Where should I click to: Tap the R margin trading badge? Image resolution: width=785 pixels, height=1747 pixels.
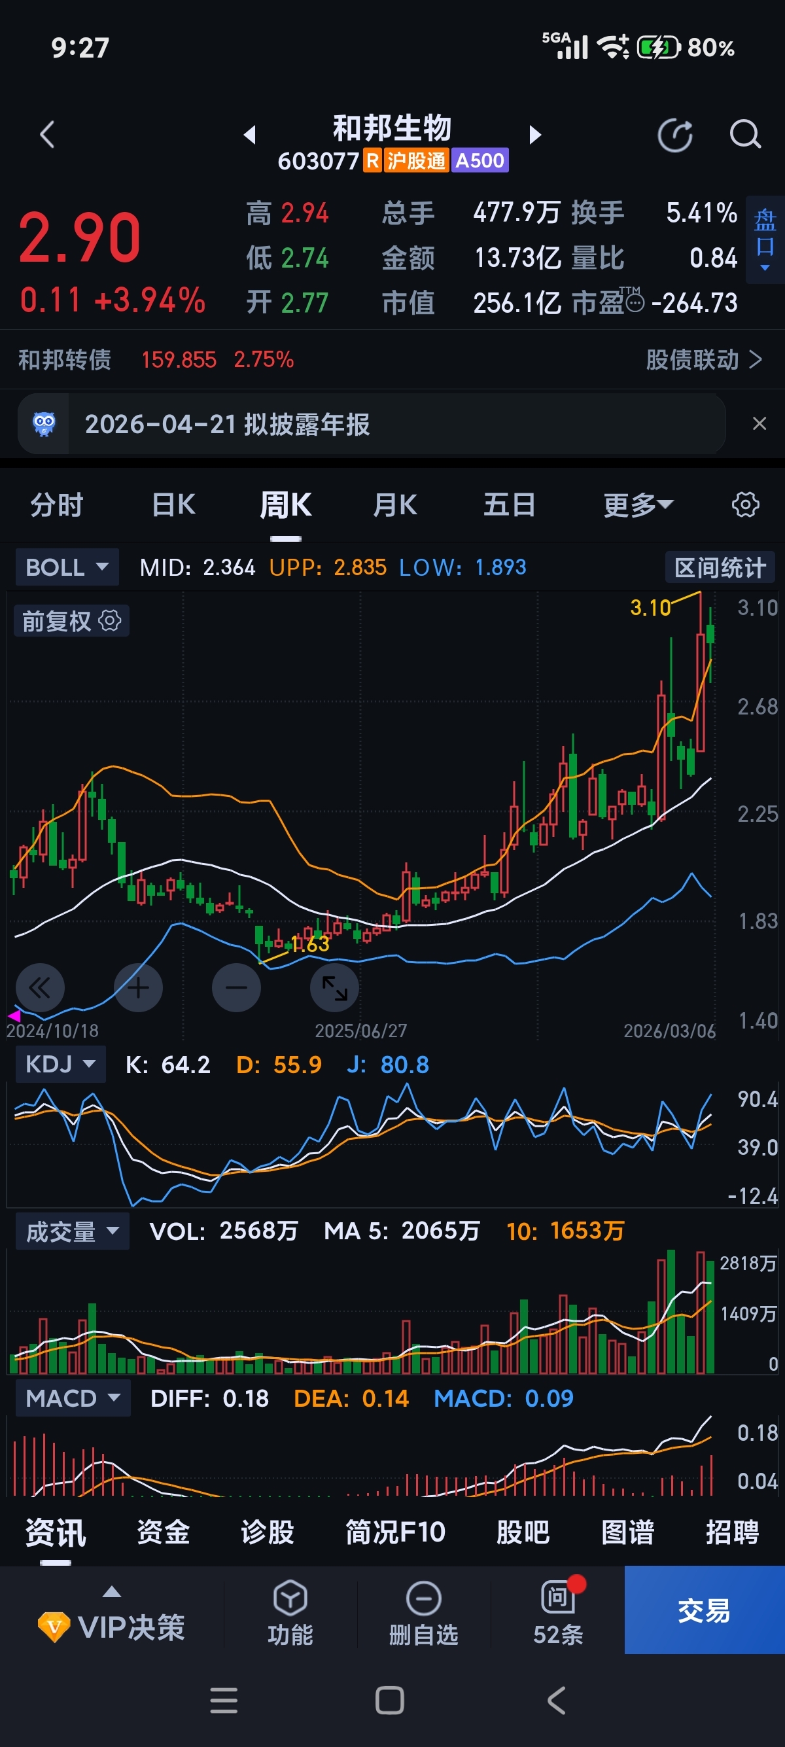click(x=372, y=161)
